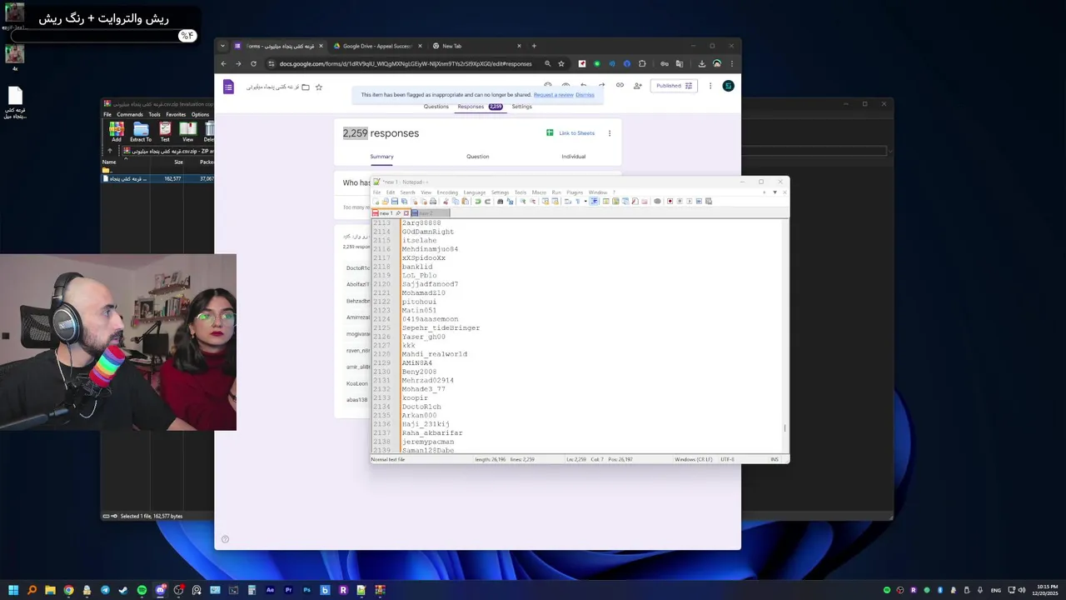Click the Notepad++ Open file icon

[x=386, y=201]
